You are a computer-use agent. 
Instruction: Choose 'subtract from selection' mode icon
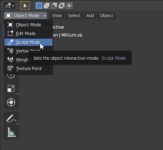coord(54,6)
